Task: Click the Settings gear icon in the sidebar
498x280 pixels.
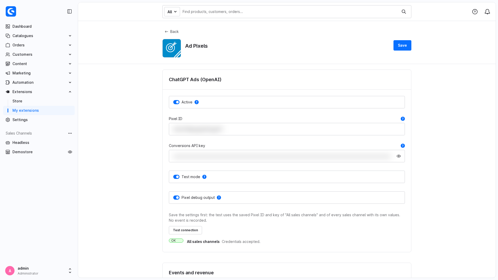Action: [8, 120]
